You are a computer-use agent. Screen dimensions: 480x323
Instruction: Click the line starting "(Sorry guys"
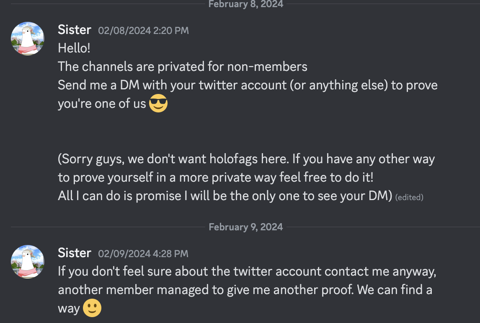pyautogui.click(x=246, y=159)
